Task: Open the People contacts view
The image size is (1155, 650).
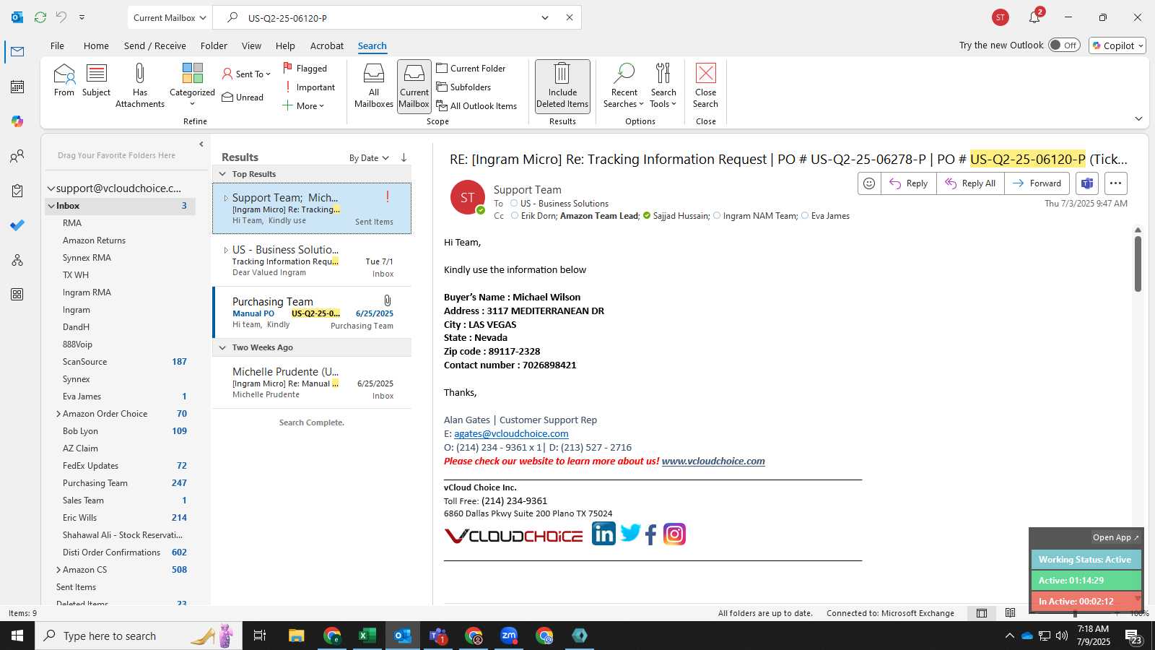Action: click(17, 156)
